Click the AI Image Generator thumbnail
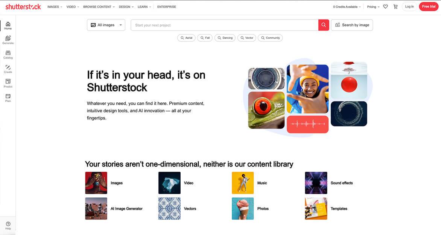The height and width of the screenshot is (235, 441). coord(96,208)
